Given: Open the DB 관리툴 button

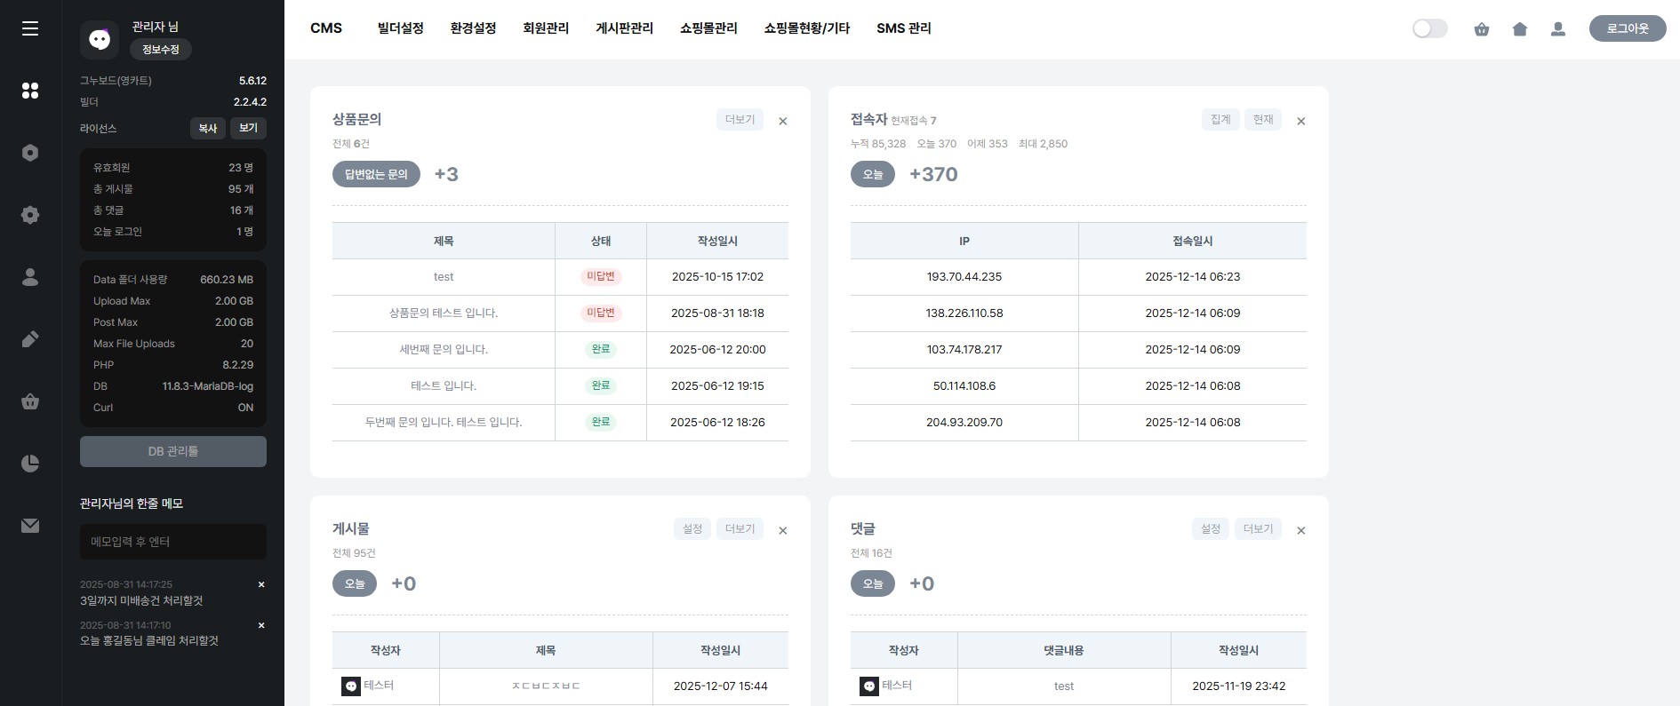Looking at the screenshot, I should click(173, 451).
